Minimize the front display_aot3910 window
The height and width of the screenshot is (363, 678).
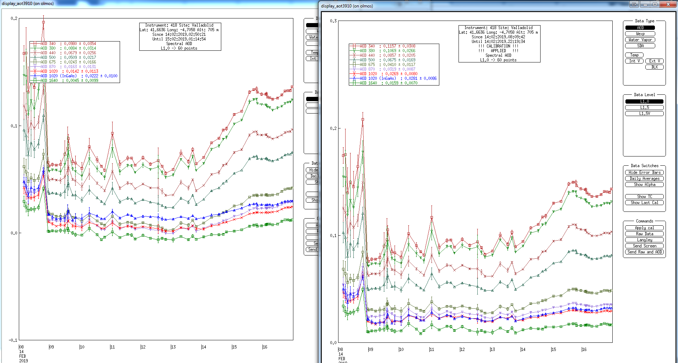click(x=645, y=4)
